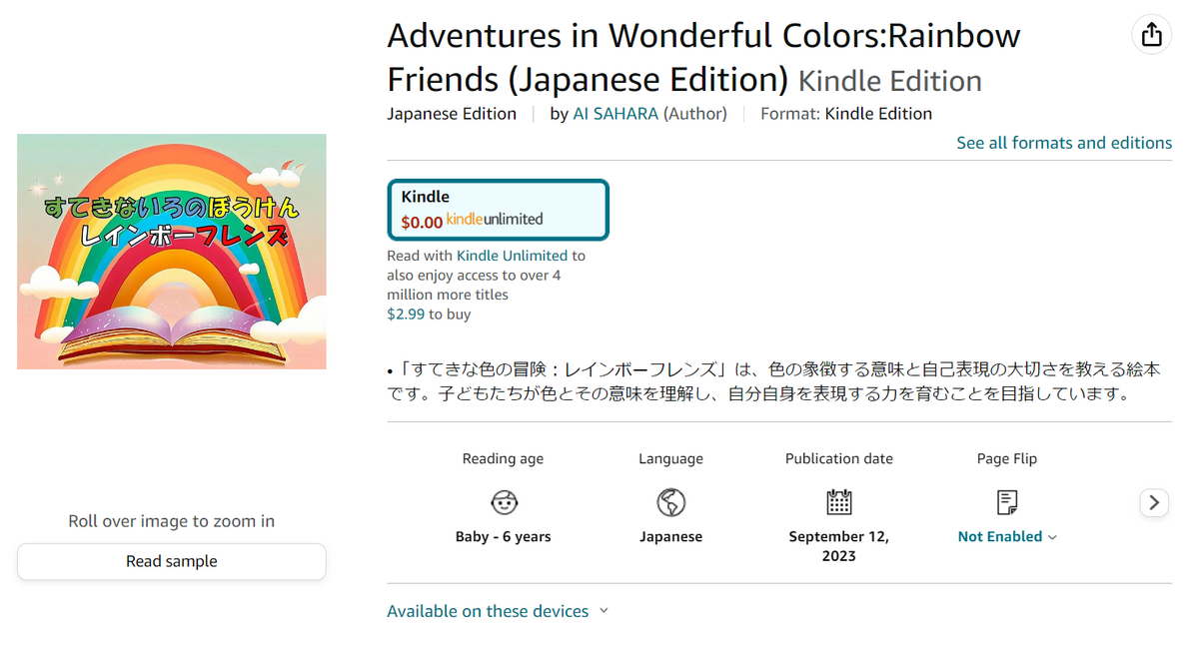
Task: Click the share icon at top right
Action: pos(1152,34)
